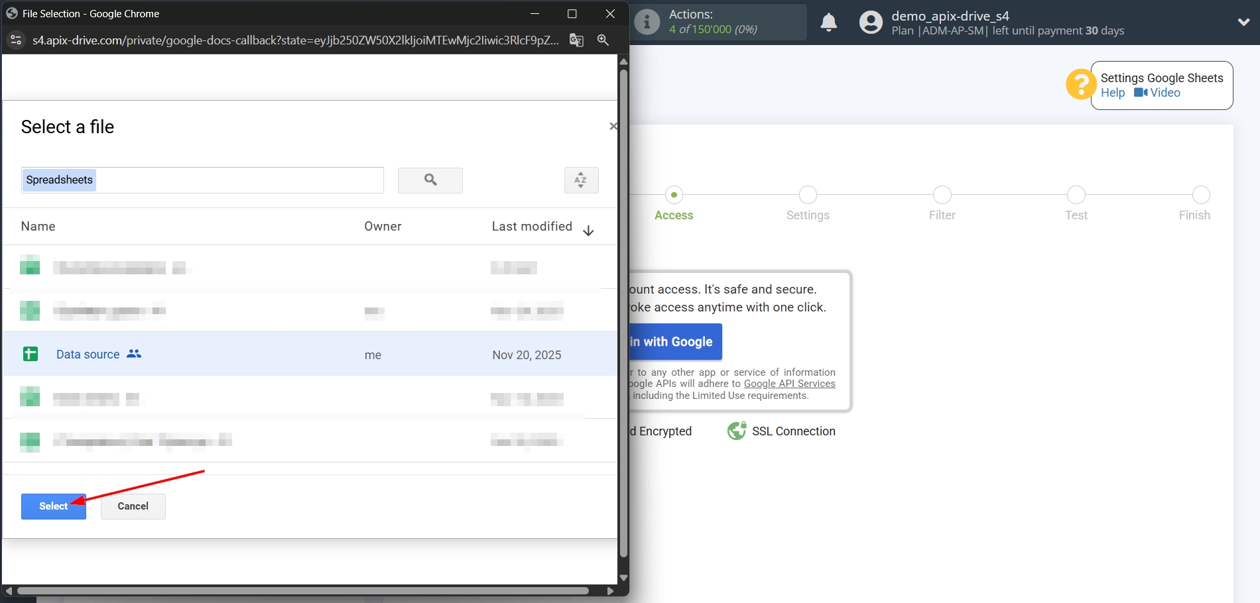Click the yellow Help question mark icon

tap(1080, 84)
